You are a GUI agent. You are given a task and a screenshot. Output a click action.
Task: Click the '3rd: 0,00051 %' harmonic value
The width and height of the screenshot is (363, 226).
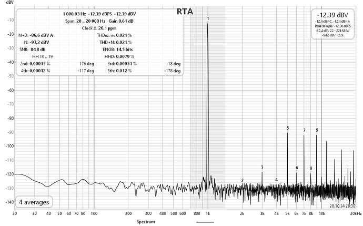122,64
